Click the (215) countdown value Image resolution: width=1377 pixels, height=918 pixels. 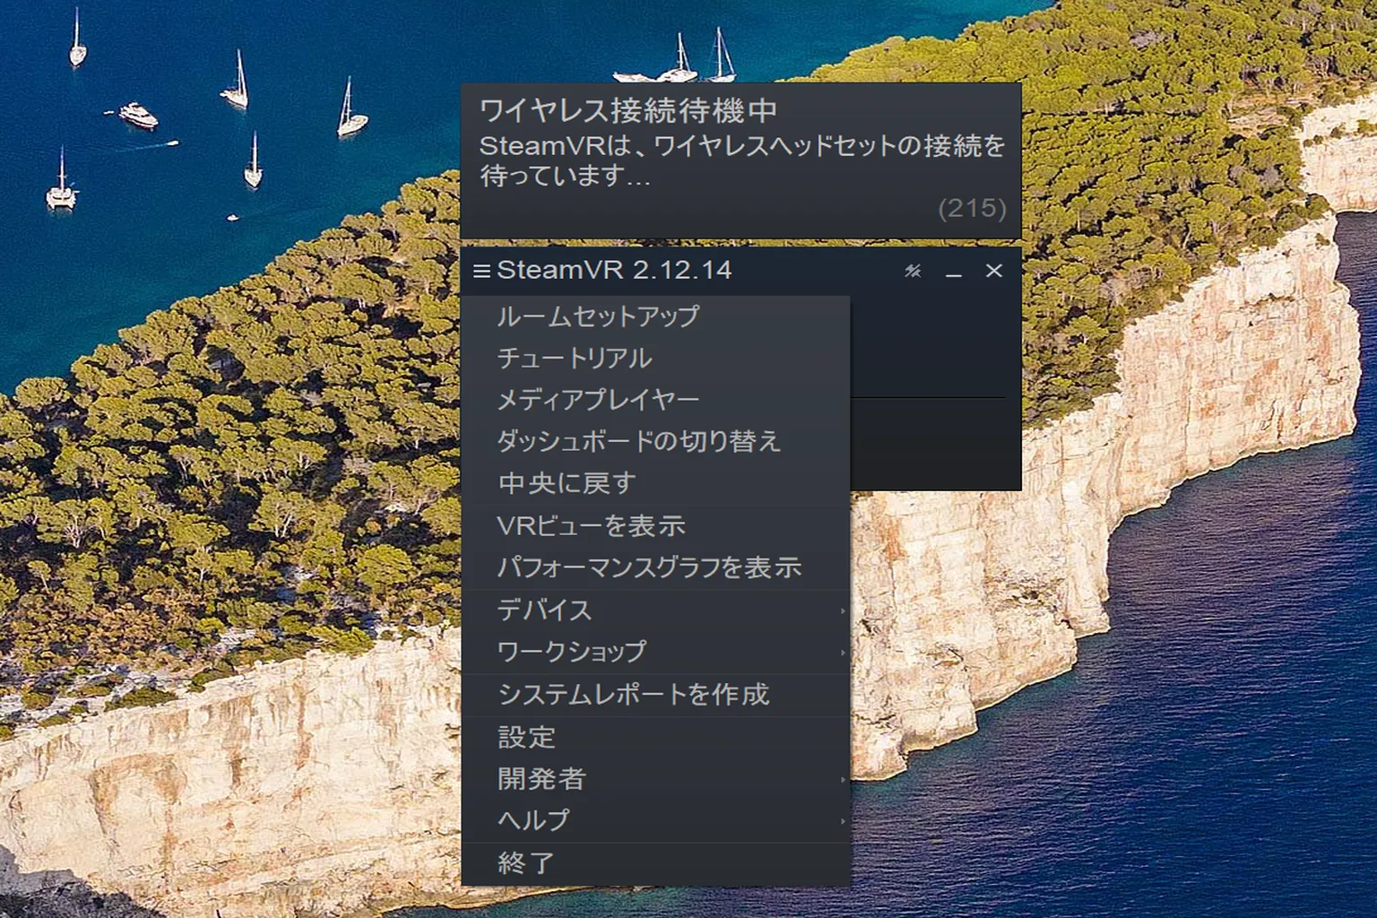(972, 208)
